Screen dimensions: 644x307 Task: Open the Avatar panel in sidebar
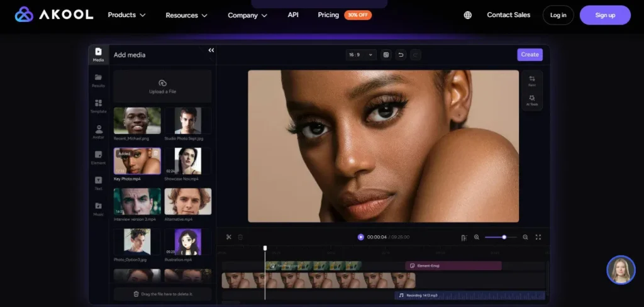click(98, 132)
